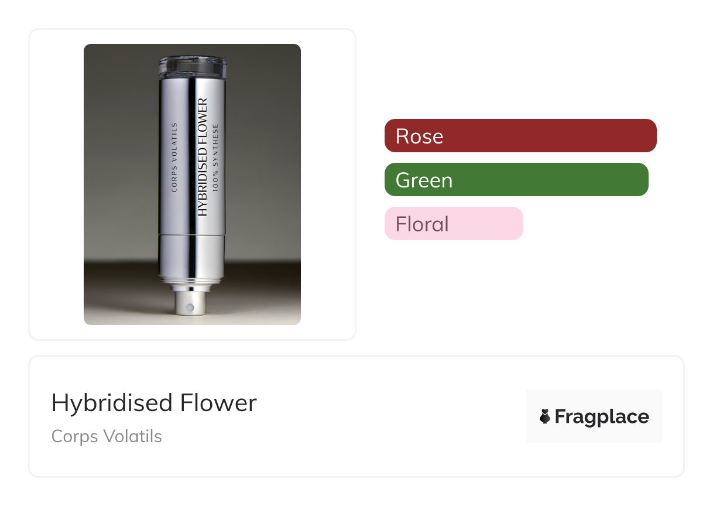Click the CORPS VOLATILS engraving on the bottle
The image size is (713, 506).
pos(174,157)
